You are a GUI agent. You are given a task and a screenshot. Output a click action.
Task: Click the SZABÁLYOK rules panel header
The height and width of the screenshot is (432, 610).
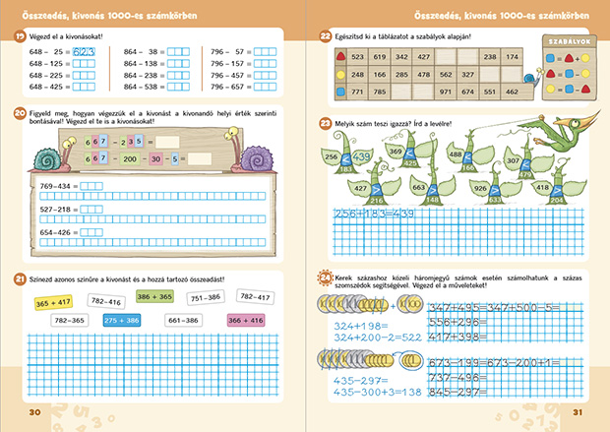569,41
